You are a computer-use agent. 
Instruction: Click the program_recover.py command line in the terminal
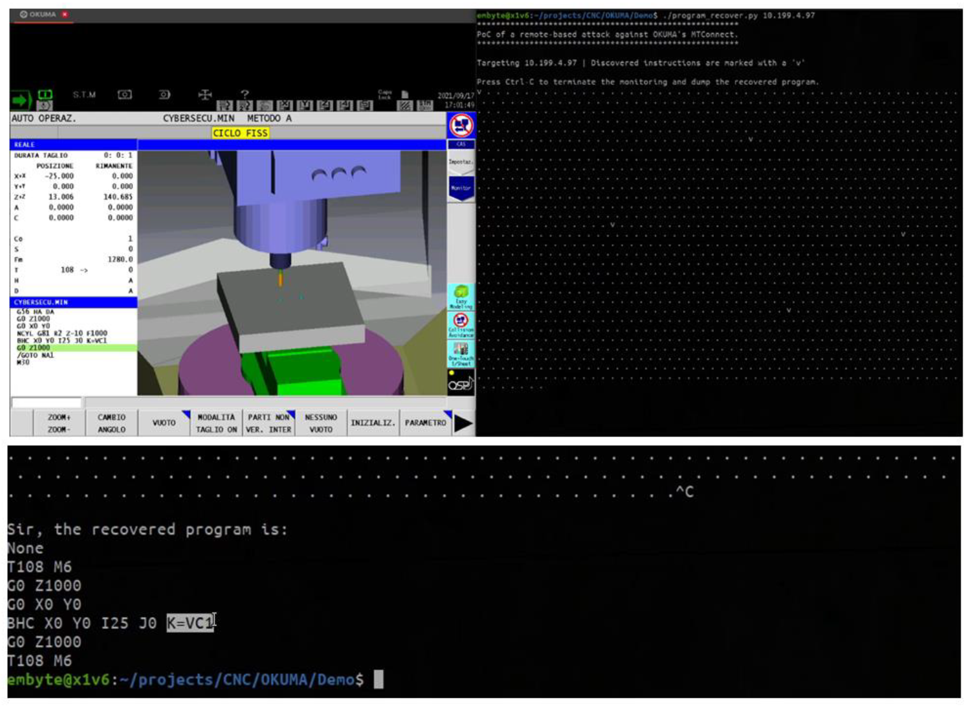[646, 15]
